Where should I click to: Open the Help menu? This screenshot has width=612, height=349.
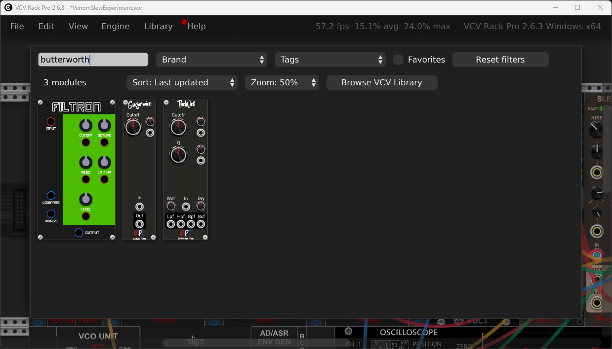click(x=197, y=27)
